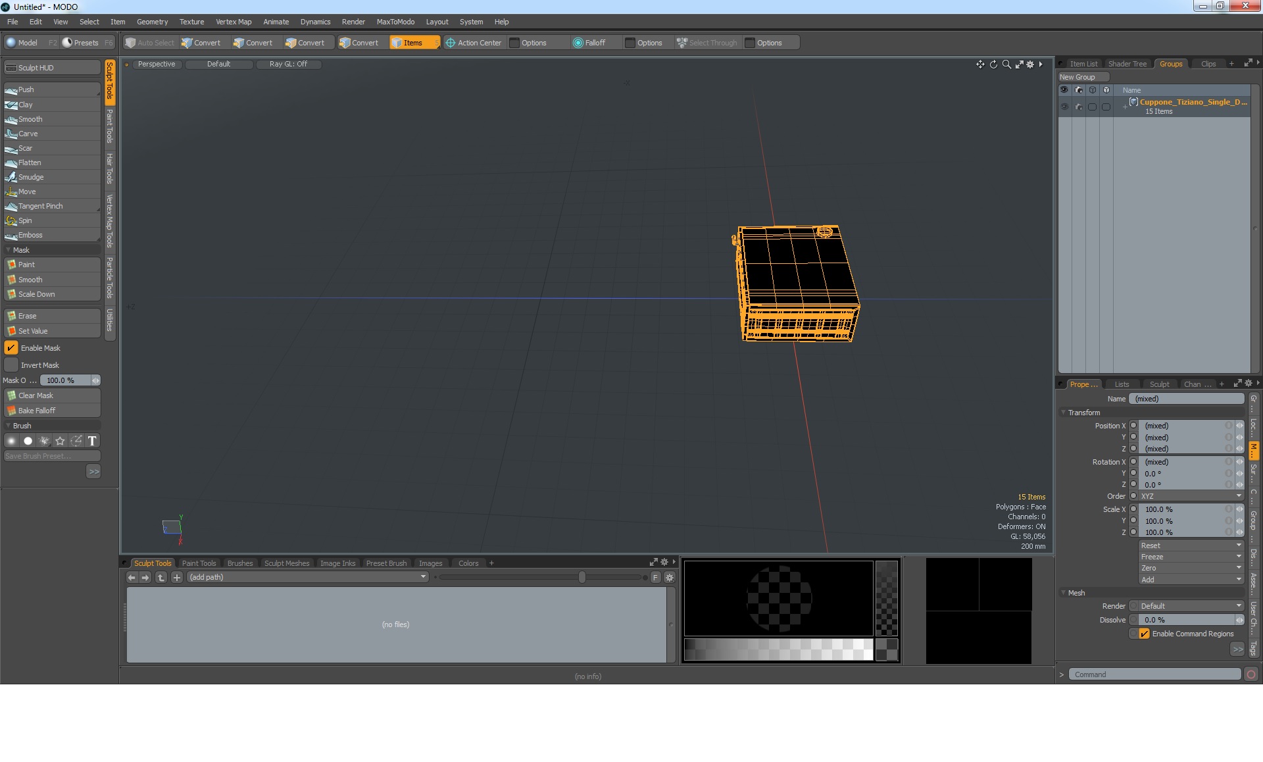Image resolution: width=1263 pixels, height=762 pixels.
Task: Click the Clear Mask button
Action: (52, 395)
